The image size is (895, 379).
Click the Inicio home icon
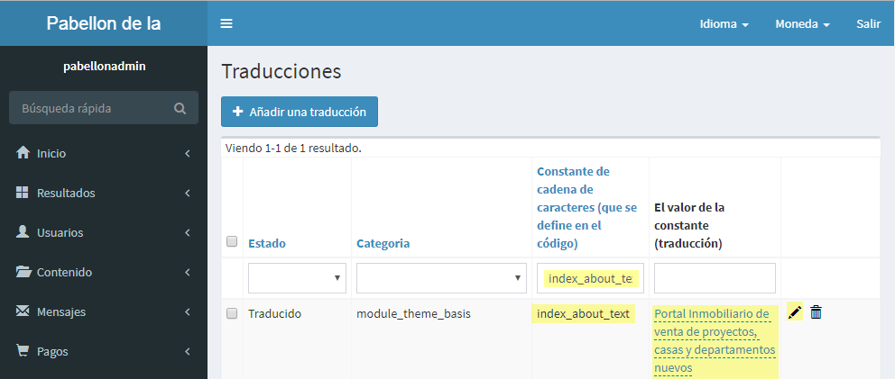[23, 153]
